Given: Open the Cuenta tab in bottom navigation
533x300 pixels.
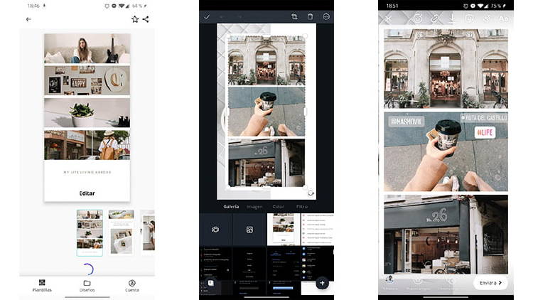Looking at the screenshot, I should (132, 285).
